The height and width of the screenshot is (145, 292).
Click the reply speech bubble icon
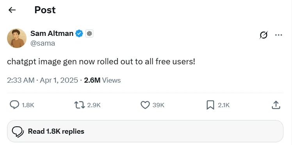pos(14,105)
